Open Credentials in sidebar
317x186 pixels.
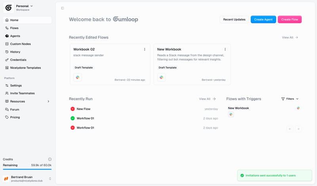tap(27, 60)
